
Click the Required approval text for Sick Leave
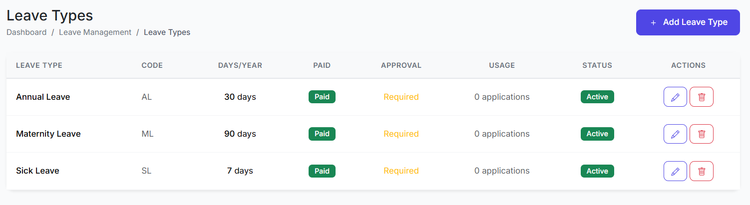coord(401,171)
